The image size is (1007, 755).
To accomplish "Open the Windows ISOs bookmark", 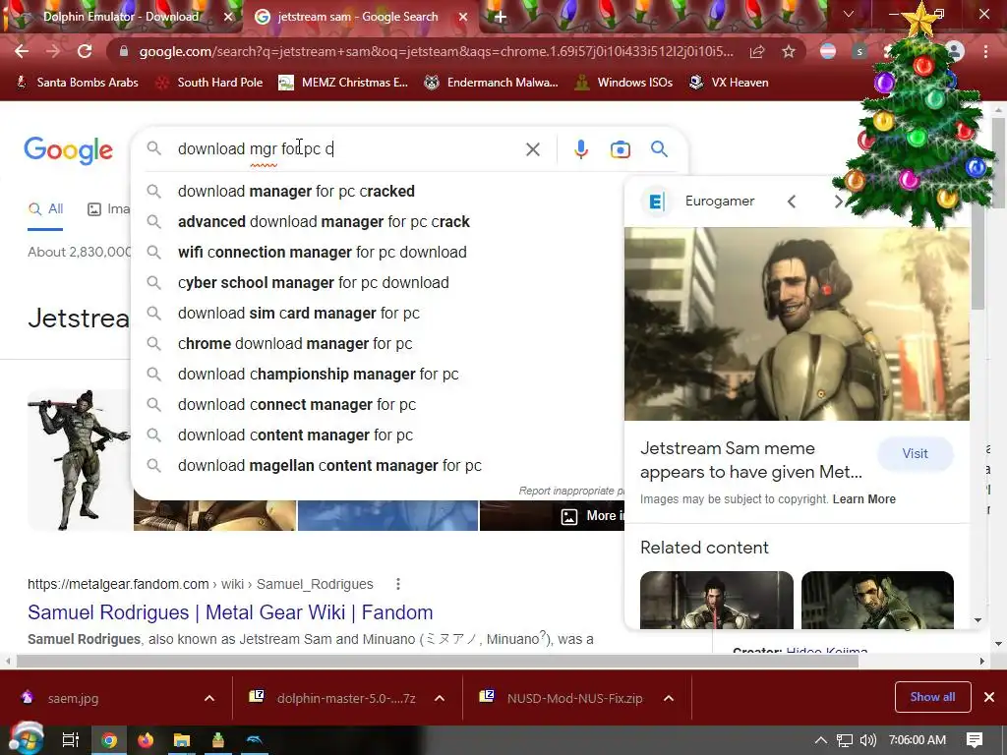I will pos(623,83).
